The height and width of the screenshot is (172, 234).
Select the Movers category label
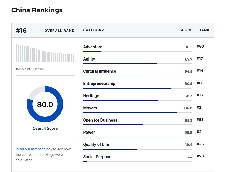(90, 108)
